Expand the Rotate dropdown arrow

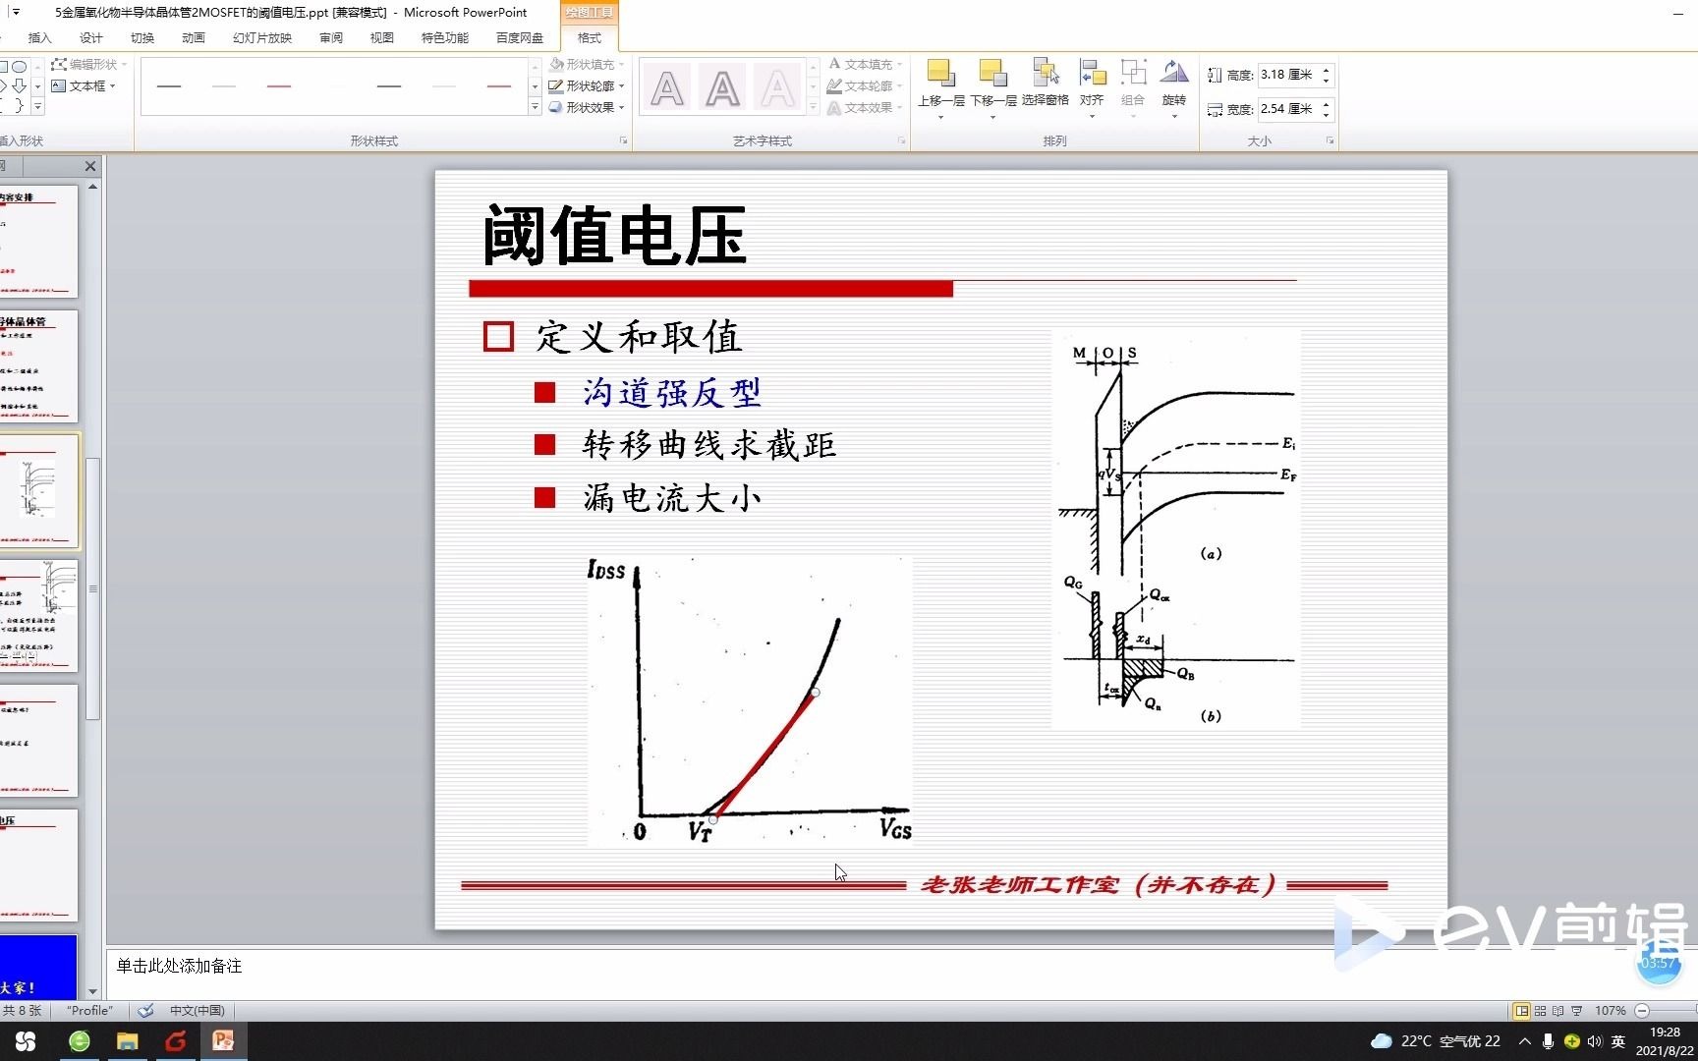[x=1174, y=117]
